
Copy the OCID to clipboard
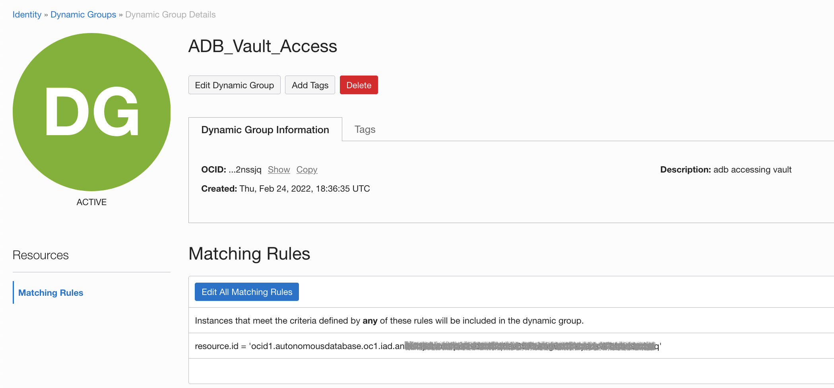[x=306, y=169]
